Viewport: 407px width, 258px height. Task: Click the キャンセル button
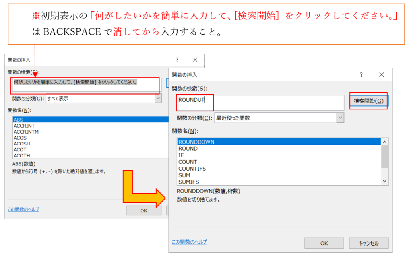pos(368,243)
